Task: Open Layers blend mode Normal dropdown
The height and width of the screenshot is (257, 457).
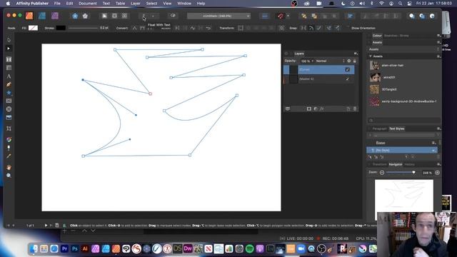Action: click(x=330, y=61)
